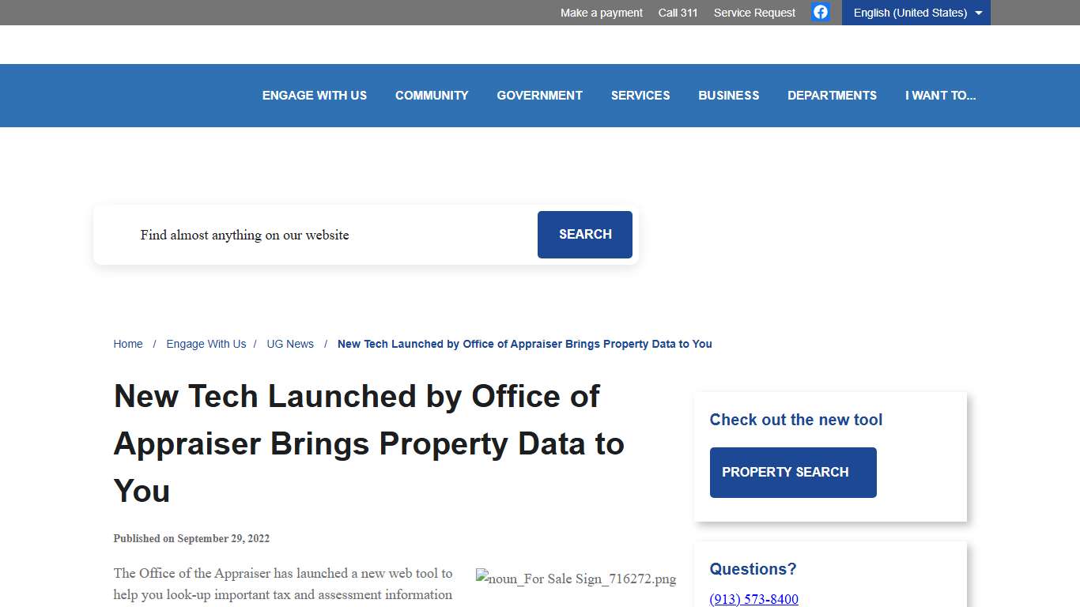The width and height of the screenshot is (1080, 607).
Task: Click the Call 311 link
Action: pos(678,12)
